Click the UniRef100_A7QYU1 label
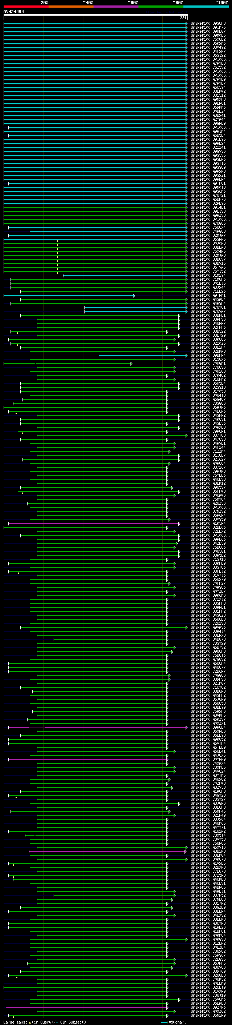 [208, 307]
